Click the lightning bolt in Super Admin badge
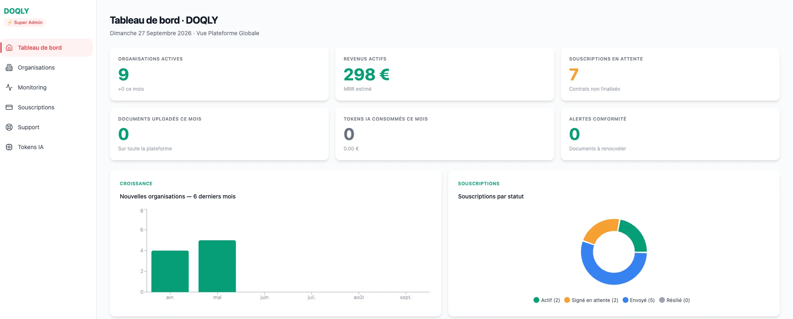Screen dimensions: 793x319 [10, 22]
